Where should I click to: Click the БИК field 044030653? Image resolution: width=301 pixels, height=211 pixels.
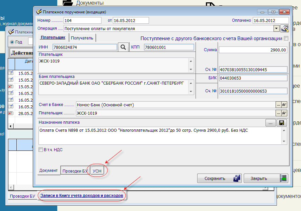[x=253, y=78]
